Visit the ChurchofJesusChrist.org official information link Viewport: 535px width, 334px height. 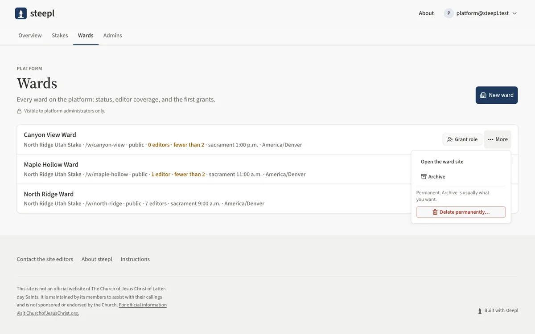[92, 309]
